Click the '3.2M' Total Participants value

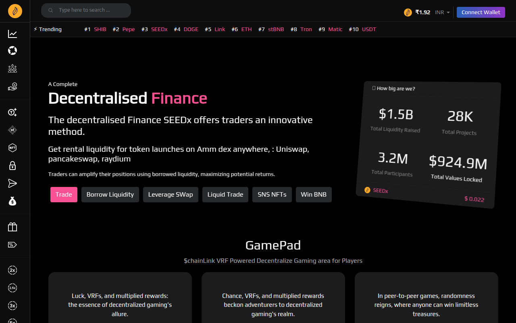click(x=393, y=158)
